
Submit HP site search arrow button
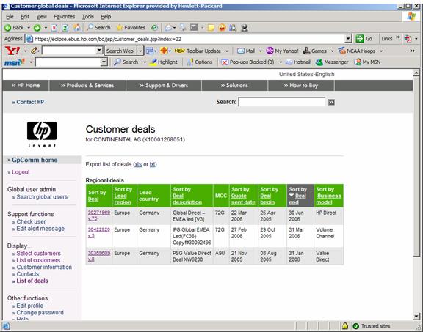point(331,102)
